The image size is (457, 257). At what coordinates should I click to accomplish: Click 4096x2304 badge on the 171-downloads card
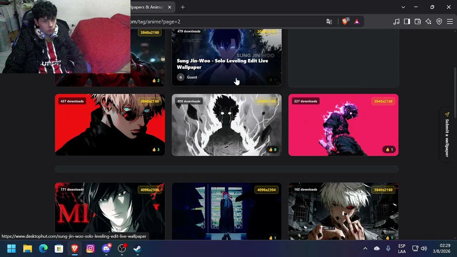click(150, 190)
